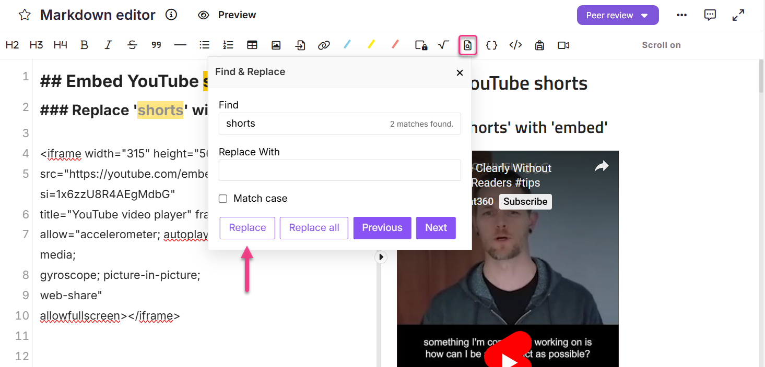The width and height of the screenshot is (765, 367).
Task: Open the math formula tool
Action: pyautogui.click(x=443, y=45)
